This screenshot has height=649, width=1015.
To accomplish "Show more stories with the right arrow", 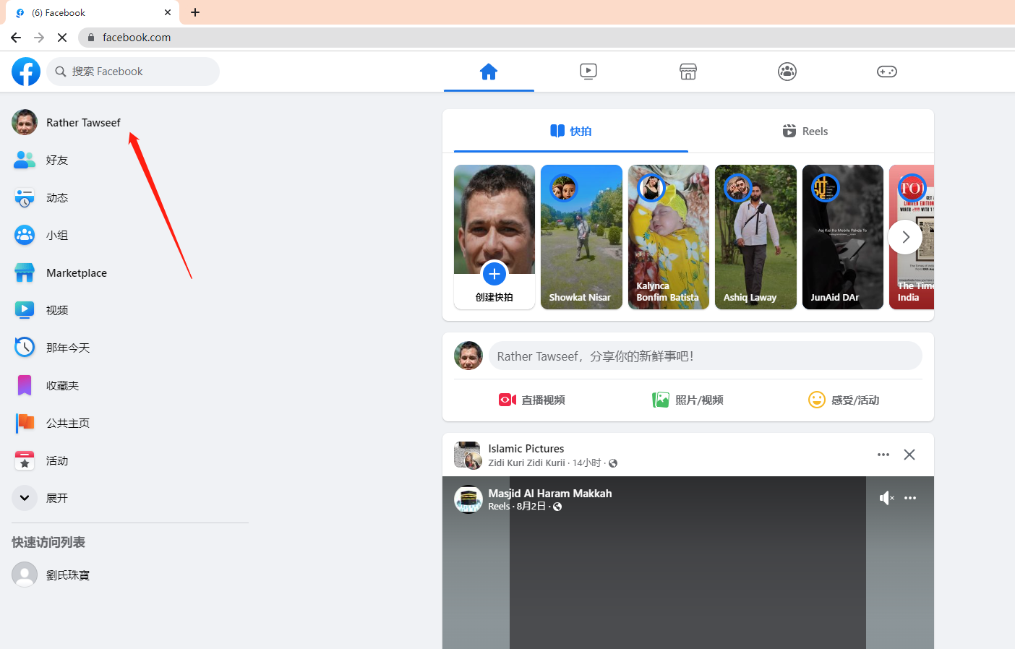I will point(905,237).
